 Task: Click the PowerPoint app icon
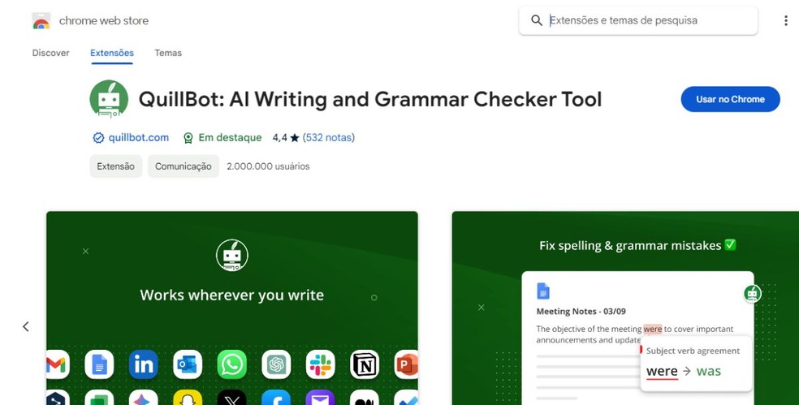pos(407,364)
